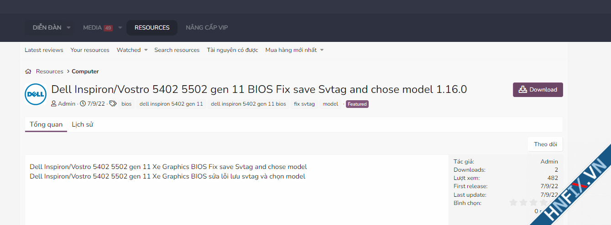Open the Latest reviews link
This screenshot has height=225, width=611.
[x=44, y=50]
